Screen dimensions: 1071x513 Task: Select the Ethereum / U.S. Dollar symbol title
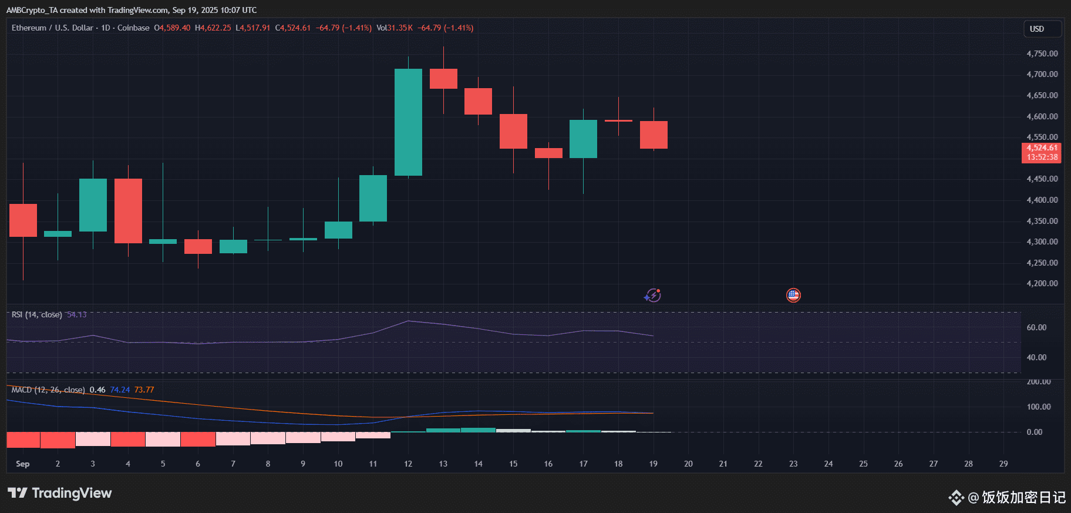tap(52, 28)
